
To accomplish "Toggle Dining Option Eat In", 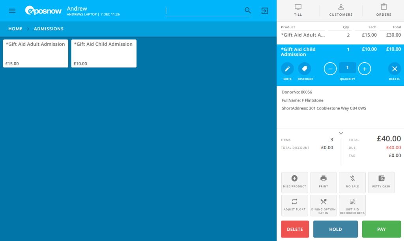I will [324, 205].
